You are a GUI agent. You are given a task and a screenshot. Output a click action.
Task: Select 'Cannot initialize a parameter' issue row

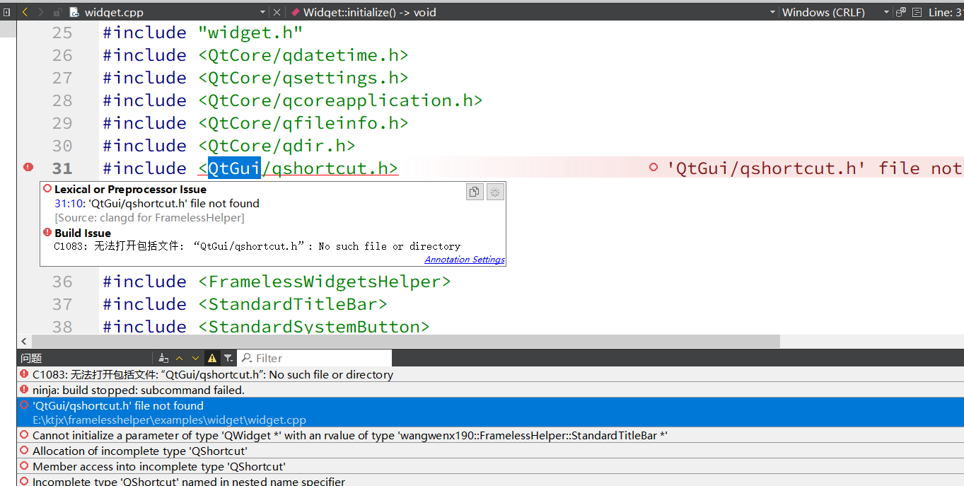tap(490, 435)
